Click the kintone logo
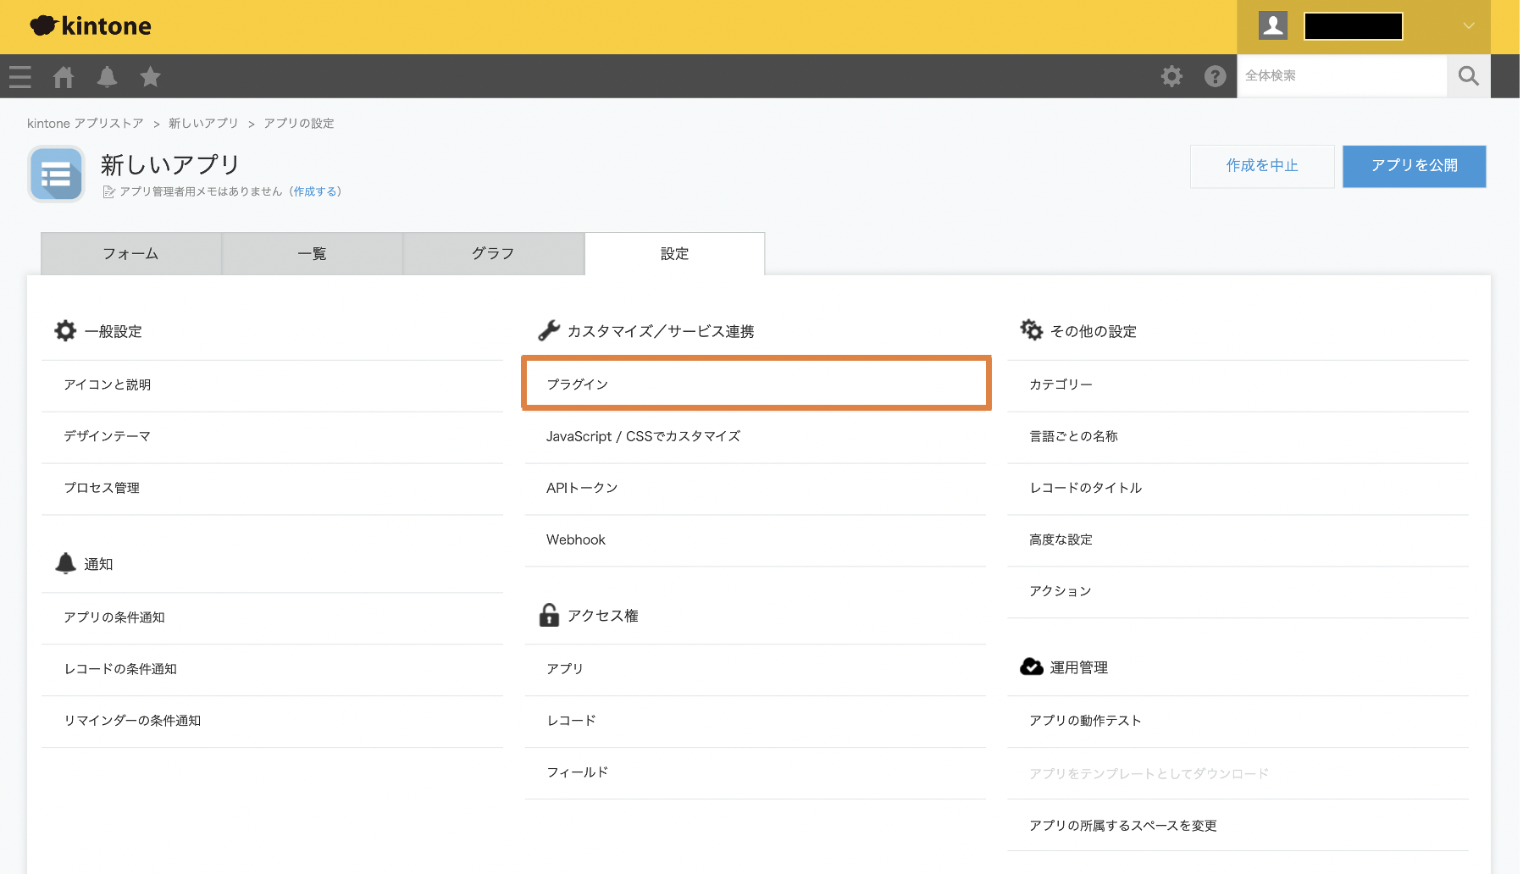The image size is (1523, 874). pos(89,25)
